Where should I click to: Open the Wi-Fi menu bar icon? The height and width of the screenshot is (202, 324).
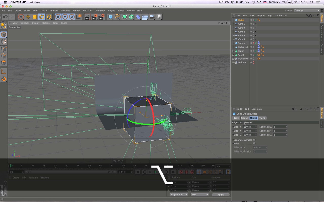(259, 2)
